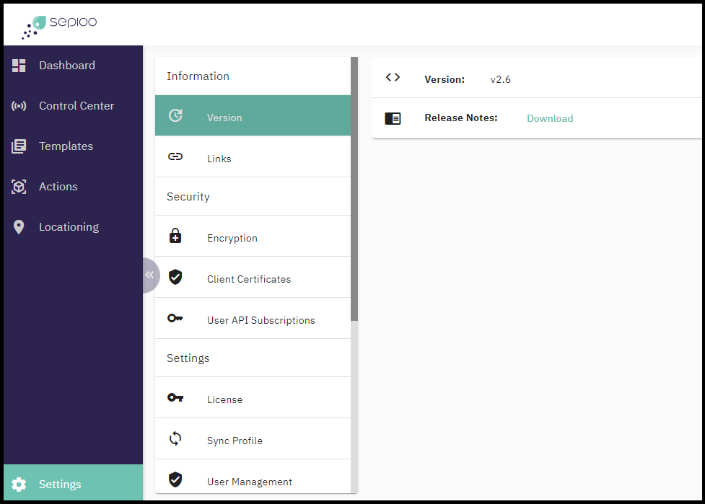
Task: Click the Links chain icon
Action: pos(175,156)
